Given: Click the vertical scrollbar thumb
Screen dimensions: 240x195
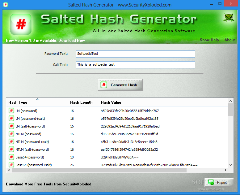Looking at the screenshot, I should (230, 110).
